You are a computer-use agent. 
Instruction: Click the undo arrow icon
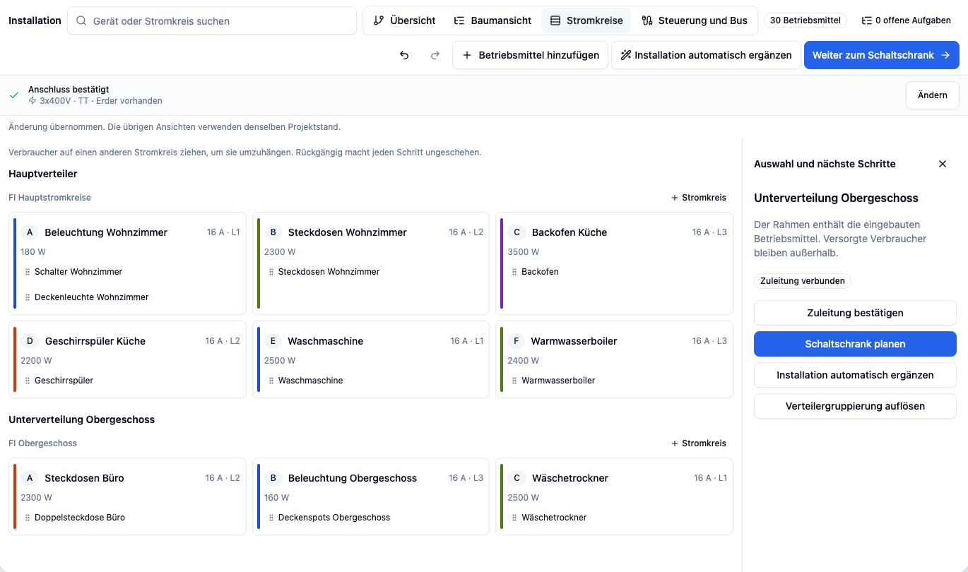[404, 55]
